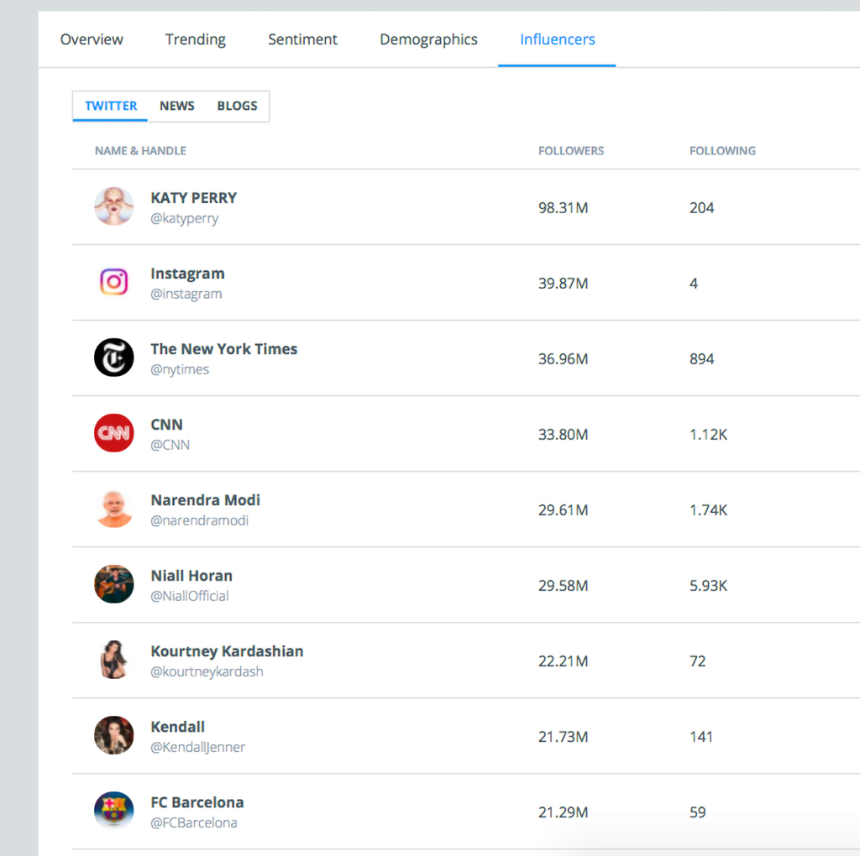Image resolution: width=860 pixels, height=856 pixels.
Task: Click Kendall's profile avatar
Action: 114,735
